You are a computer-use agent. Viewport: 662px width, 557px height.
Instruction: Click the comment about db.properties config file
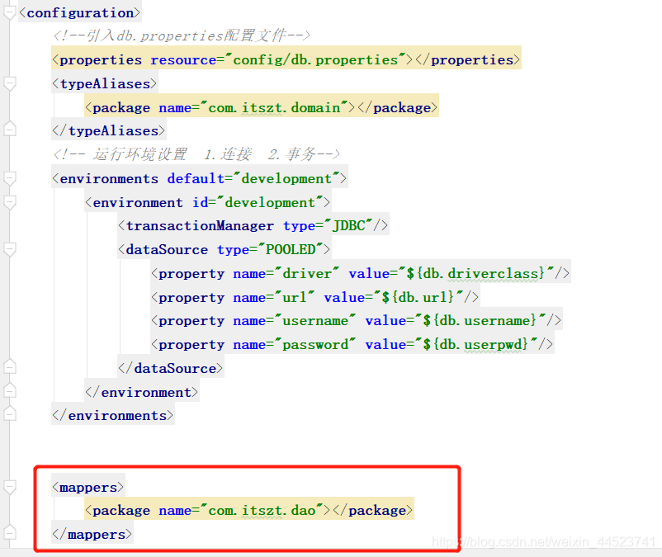tap(182, 35)
